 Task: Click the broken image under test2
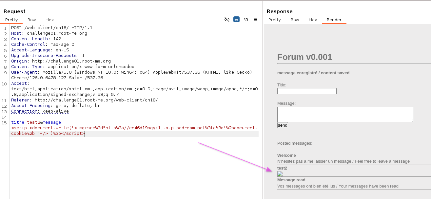click(x=280, y=174)
